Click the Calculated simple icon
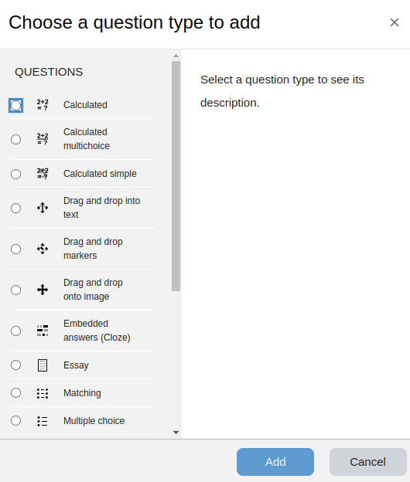This screenshot has height=482, width=410. [43, 174]
